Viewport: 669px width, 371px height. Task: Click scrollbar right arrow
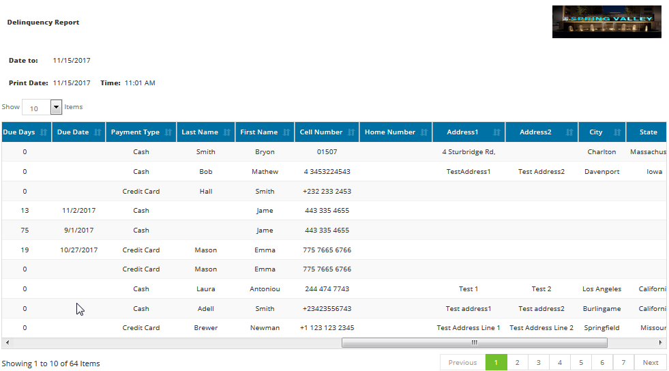click(x=660, y=342)
